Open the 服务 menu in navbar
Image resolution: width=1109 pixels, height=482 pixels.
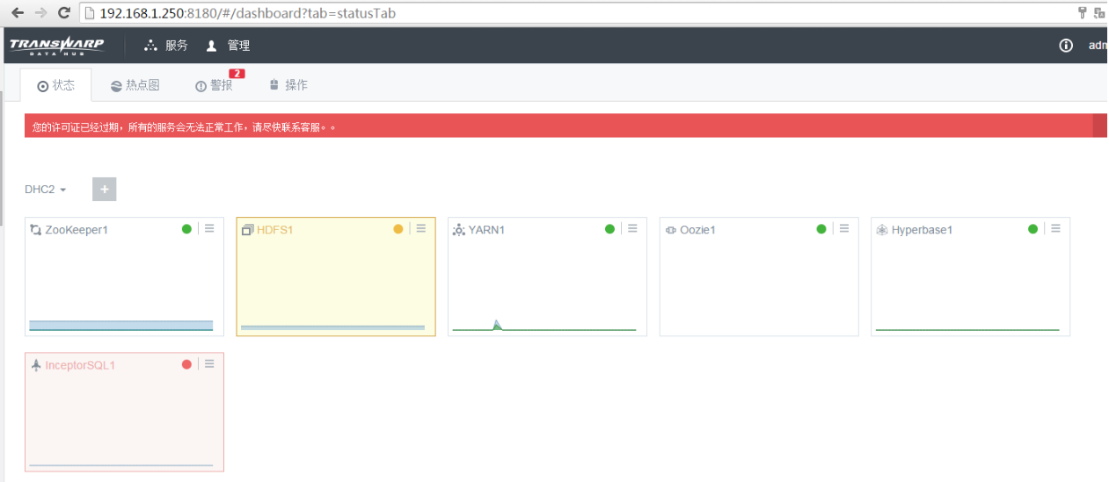(x=167, y=46)
